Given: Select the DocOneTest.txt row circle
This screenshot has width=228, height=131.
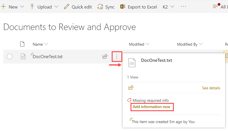Looking at the screenshot, I should tap(10, 56).
